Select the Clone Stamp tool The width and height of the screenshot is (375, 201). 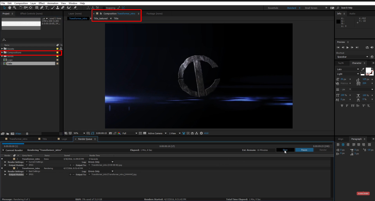point(57,8)
